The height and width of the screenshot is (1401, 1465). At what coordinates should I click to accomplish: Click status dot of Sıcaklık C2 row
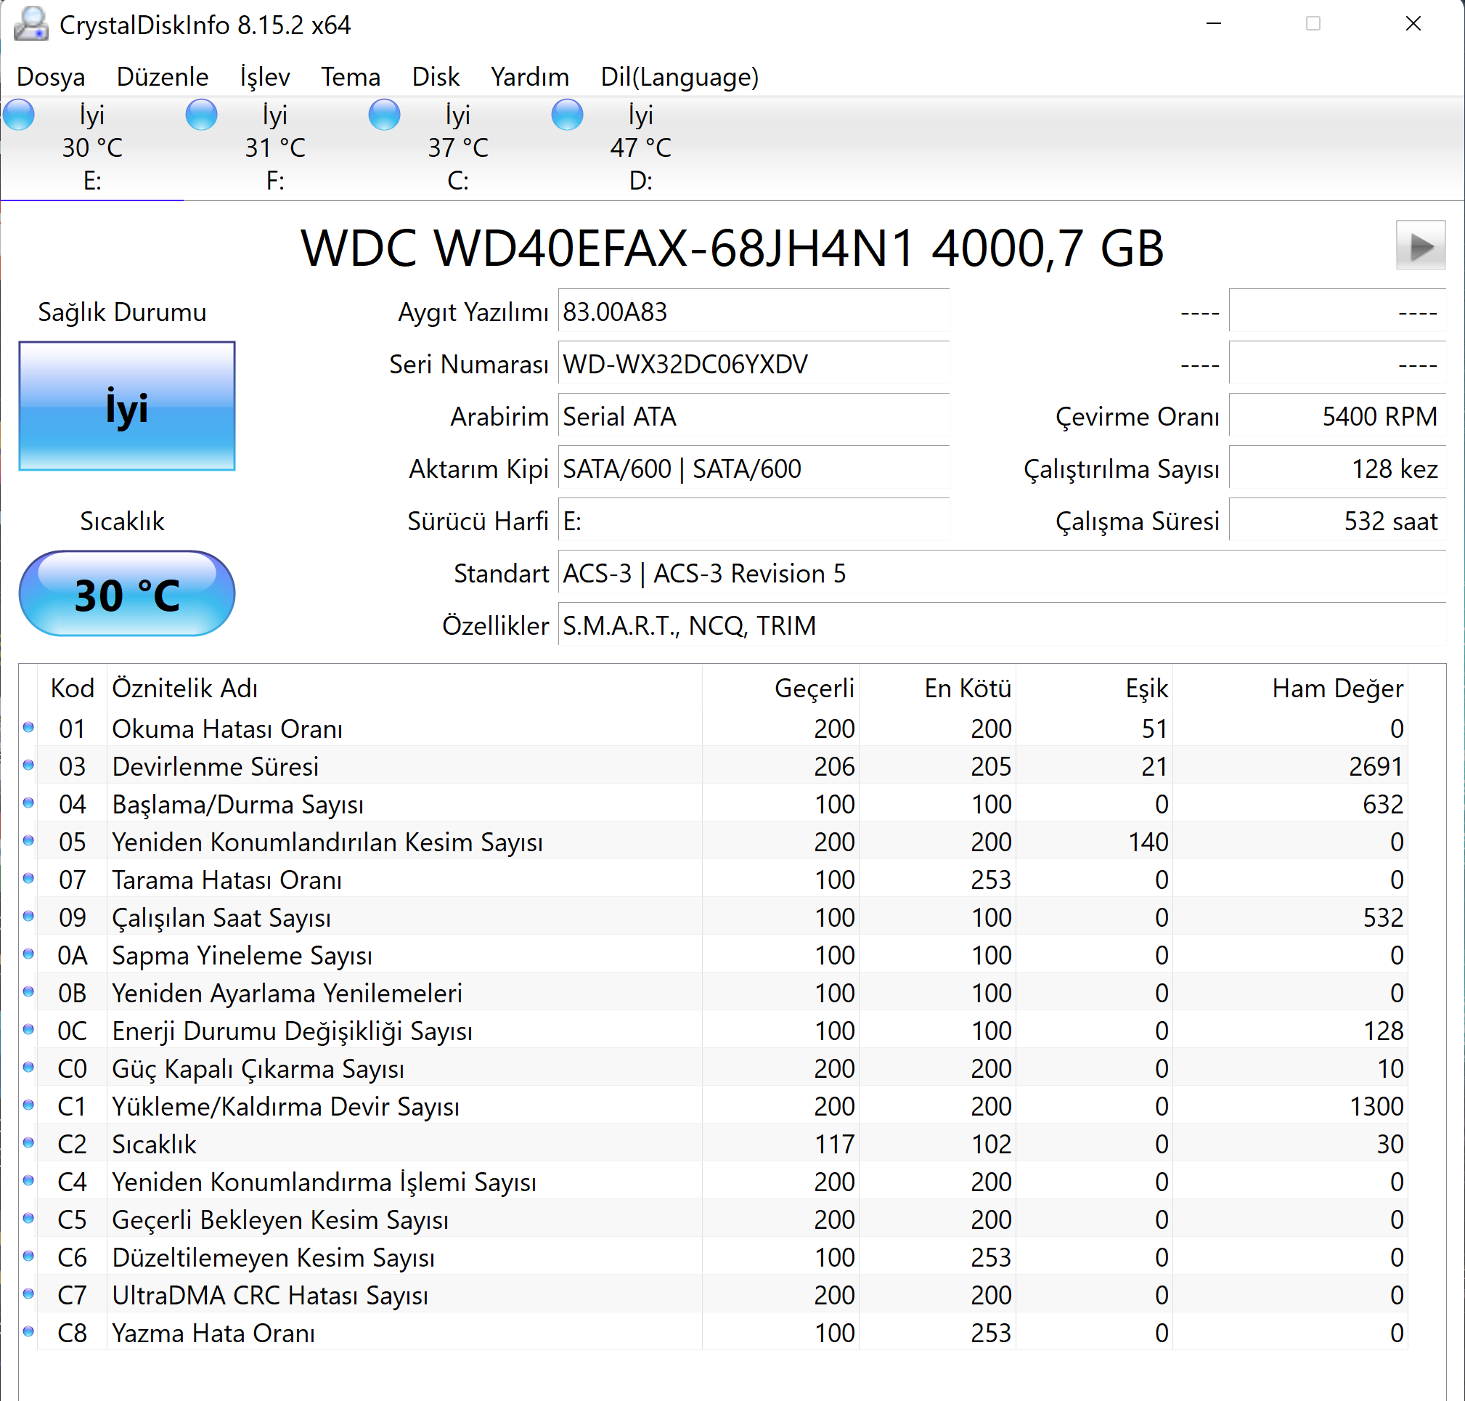28,1142
